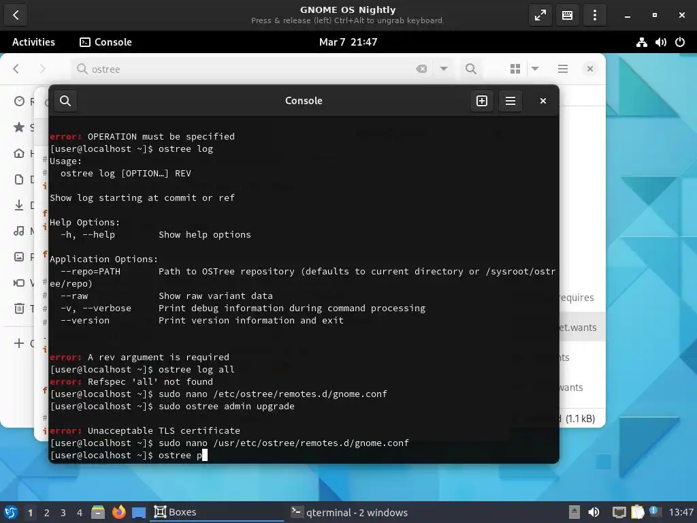Close the Console window
The height and width of the screenshot is (523, 697).
[542, 101]
